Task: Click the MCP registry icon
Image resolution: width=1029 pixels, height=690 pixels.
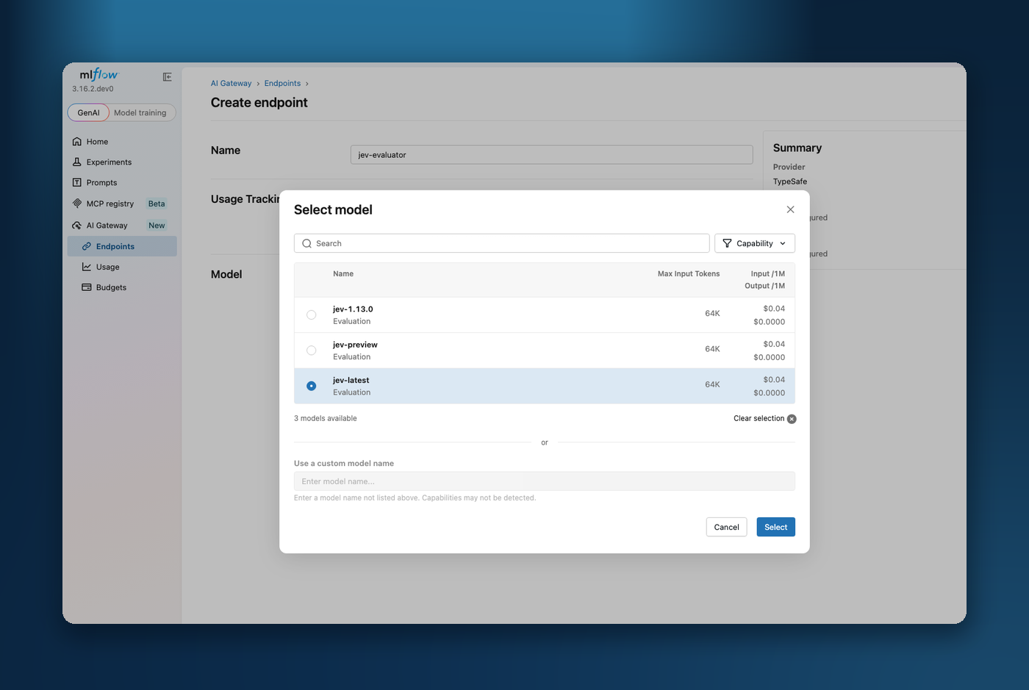Action: click(x=77, y=204)
